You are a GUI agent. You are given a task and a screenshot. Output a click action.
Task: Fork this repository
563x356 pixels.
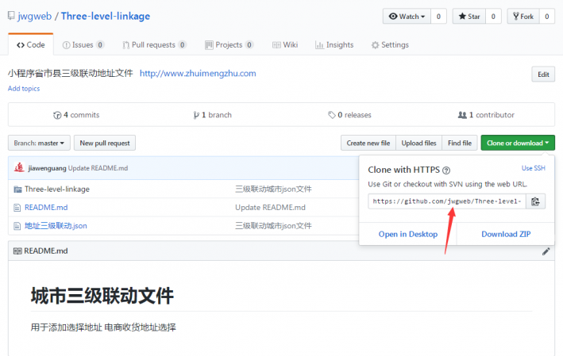coord(523,17)
